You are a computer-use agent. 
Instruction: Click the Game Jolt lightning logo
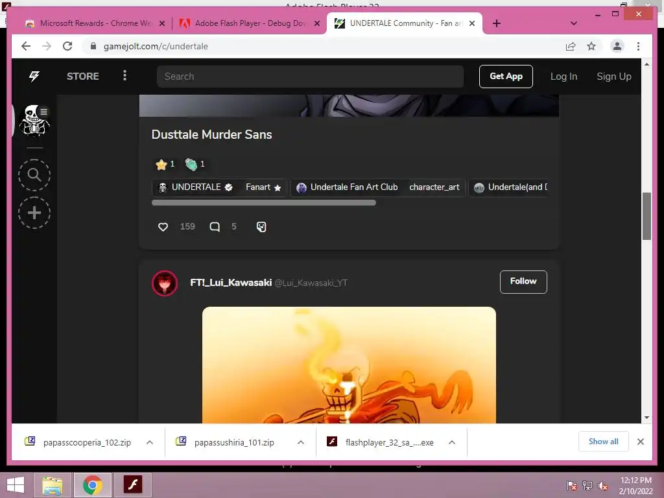pyautogui.click(x=34, y=77)
